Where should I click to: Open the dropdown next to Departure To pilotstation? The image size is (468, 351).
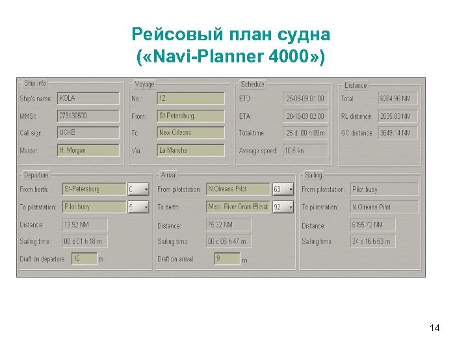[x=138, y=207]
